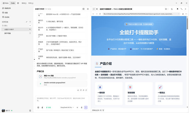Open options icon on 全能打卡助手 task row
The width and height of the screenshot is (189, 113).
(x=30, y=29)
